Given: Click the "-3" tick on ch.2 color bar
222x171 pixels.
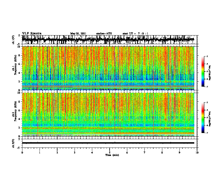Looking at the screenshot, I should 207,103.
